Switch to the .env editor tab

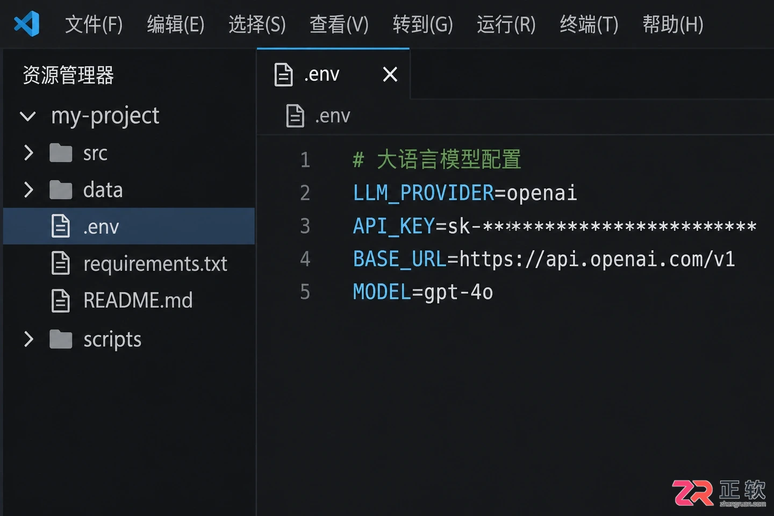(x=333, y=74)
